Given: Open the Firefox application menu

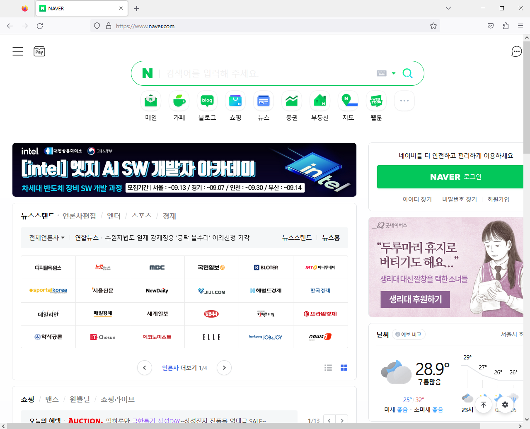Looking at the screenshot, I should pos(520,26).
